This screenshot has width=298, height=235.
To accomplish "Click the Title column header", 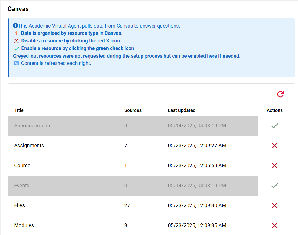I will 19,110.
